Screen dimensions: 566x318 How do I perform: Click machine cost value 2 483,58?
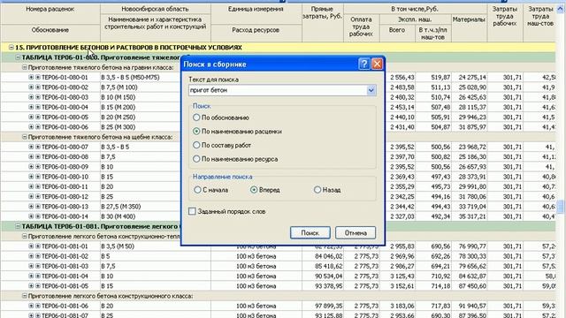coord(402,87)
